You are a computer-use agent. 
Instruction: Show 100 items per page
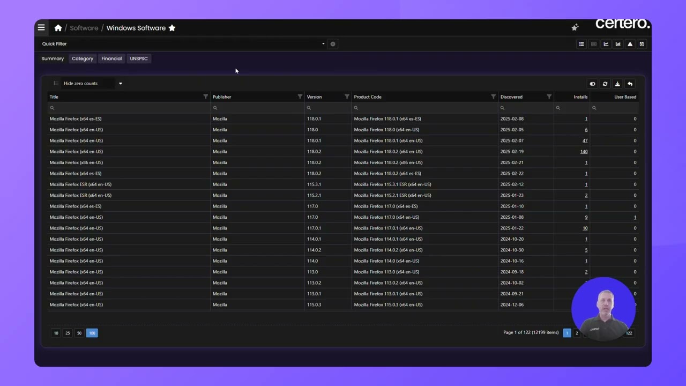point(92,333)
